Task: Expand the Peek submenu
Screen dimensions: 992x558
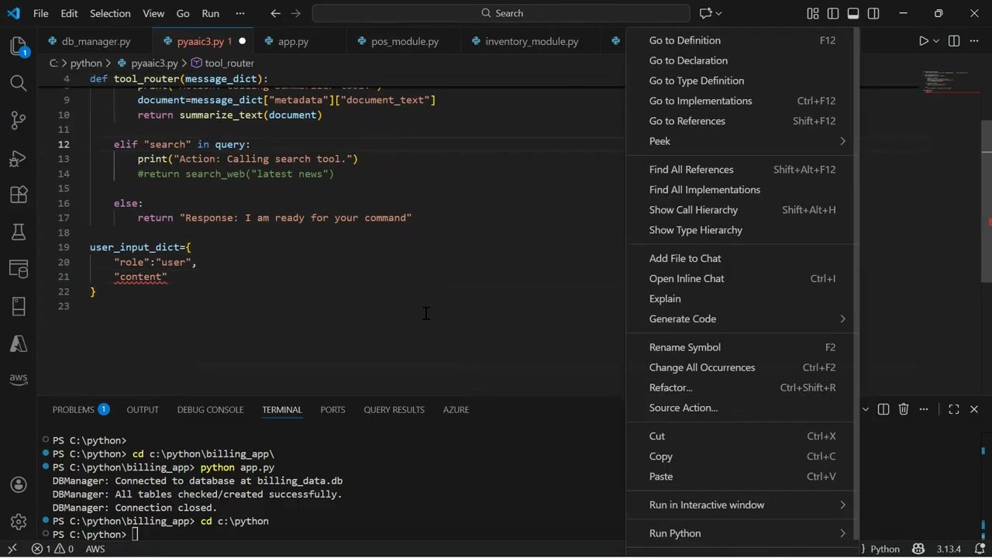Action: (742, 141)
